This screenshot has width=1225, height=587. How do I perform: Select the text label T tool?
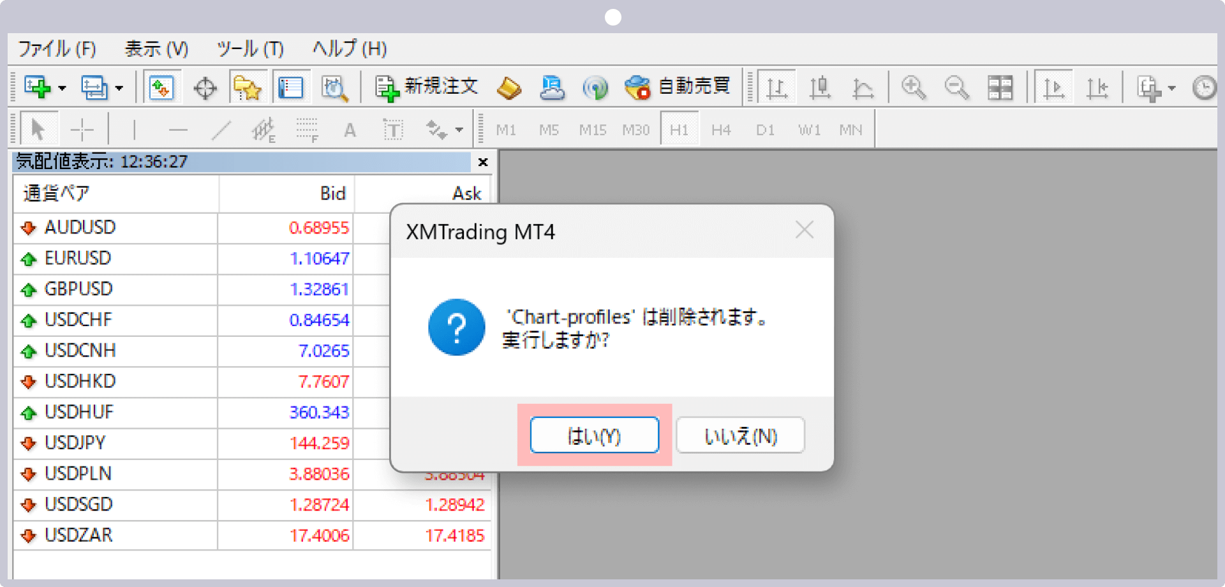(393, 130)
